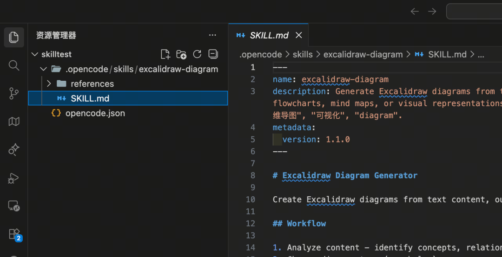The image size is (502, 257).
Task: Expand the references folder
Action: pos(49,84)
